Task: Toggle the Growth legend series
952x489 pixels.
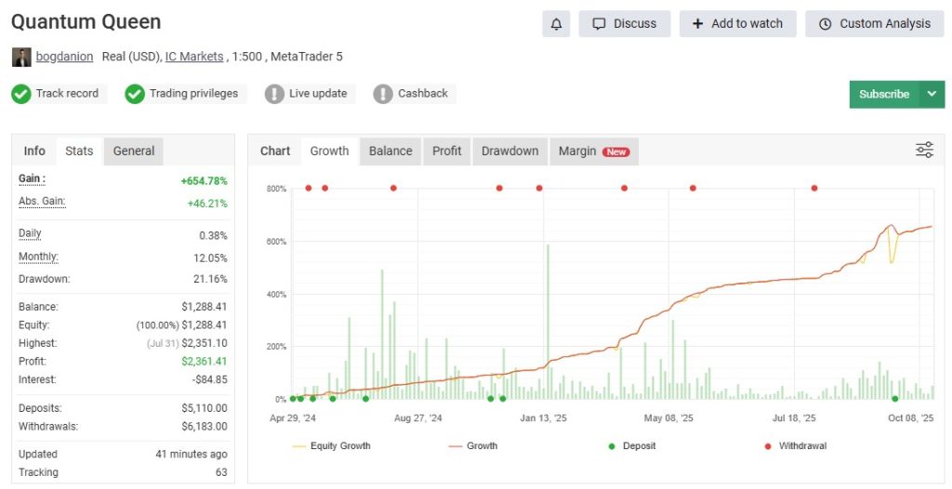Action: tap(472, 446)
